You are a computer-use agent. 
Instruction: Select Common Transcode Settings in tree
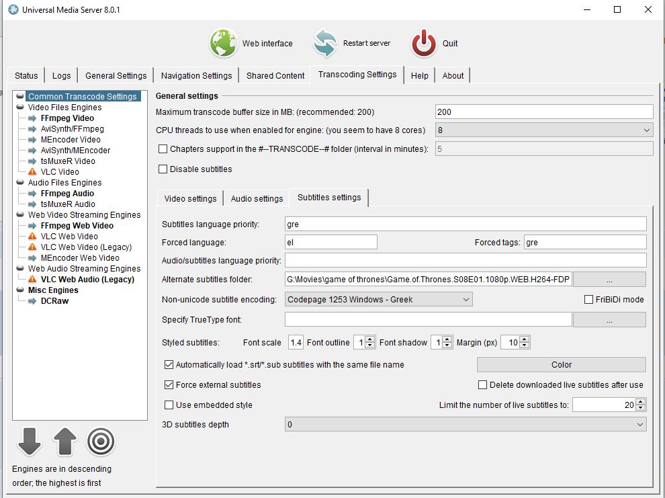click(x=83, y=96)
